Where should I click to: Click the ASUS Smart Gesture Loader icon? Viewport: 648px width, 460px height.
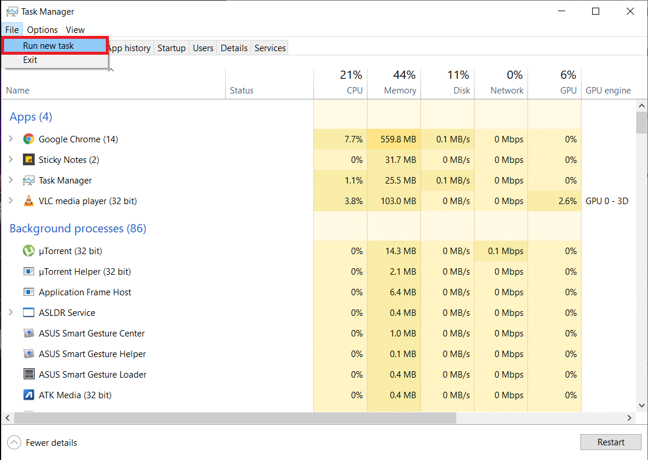28,375
